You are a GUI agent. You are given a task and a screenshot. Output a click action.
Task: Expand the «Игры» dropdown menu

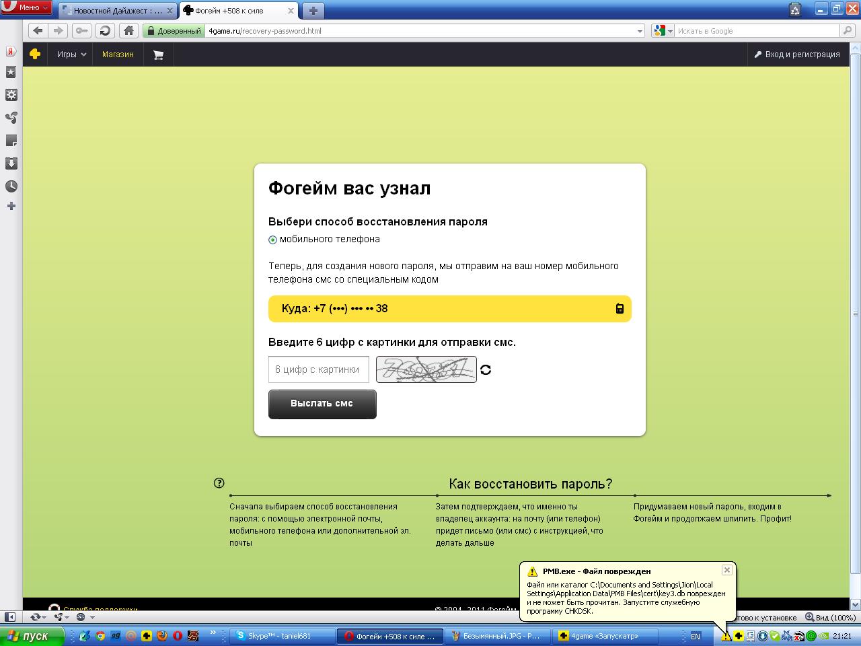tap(71, 55)
